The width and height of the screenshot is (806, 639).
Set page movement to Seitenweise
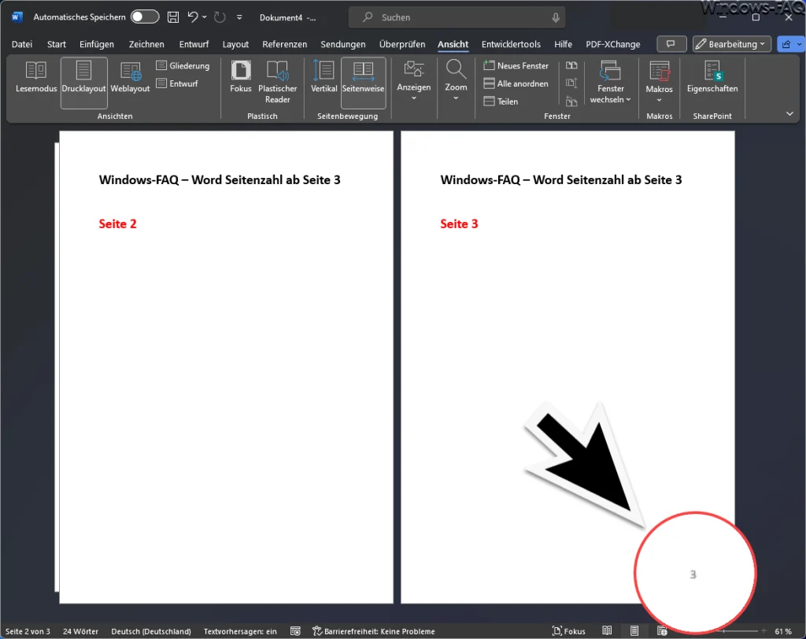[x=364, y=83]
